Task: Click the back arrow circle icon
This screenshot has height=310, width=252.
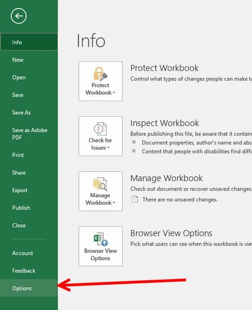Action: click(19, 16)
